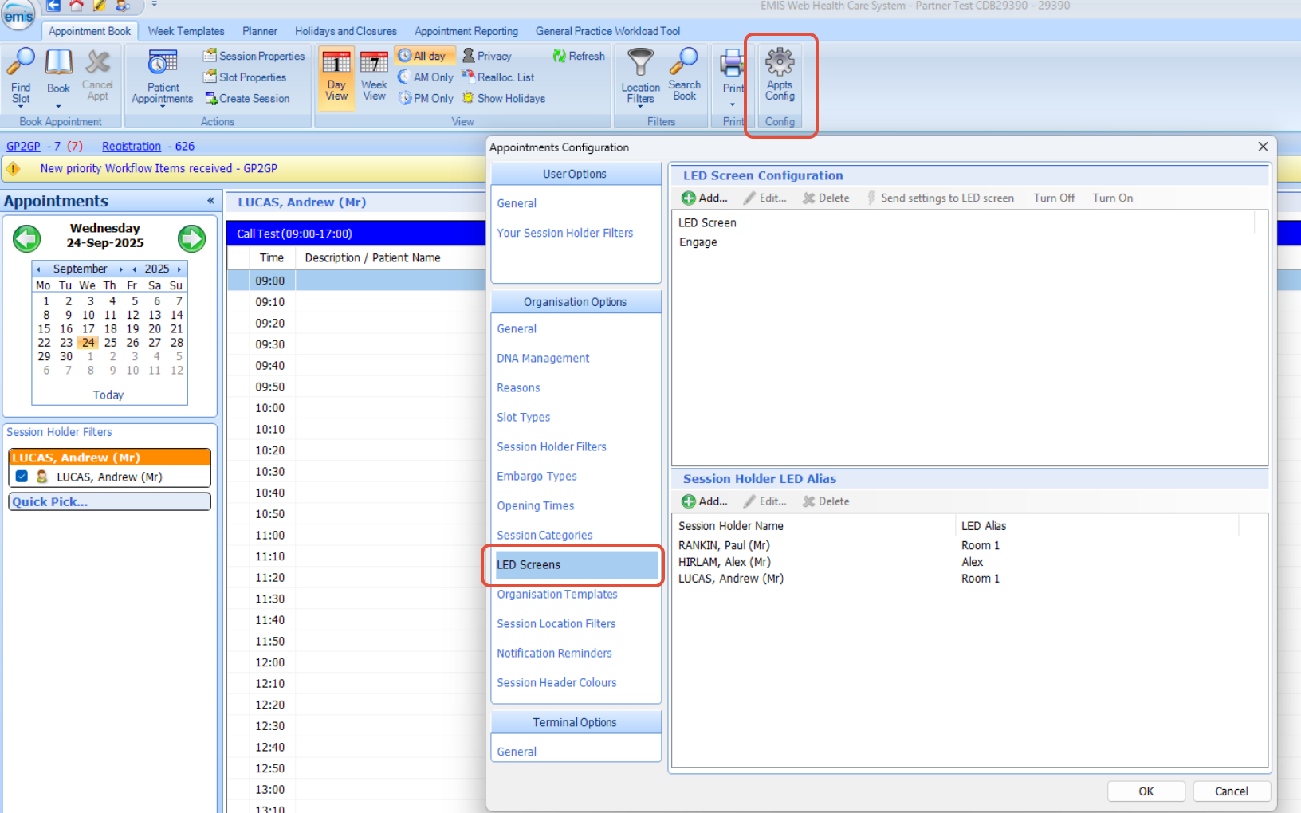Screen dimensions: 1301x813
Task: Open the Find Slot magnifier tool
Action: pos(21,77)
